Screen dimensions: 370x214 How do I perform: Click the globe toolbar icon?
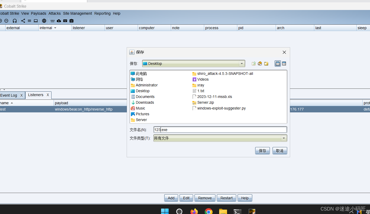[x=44, y=21]
